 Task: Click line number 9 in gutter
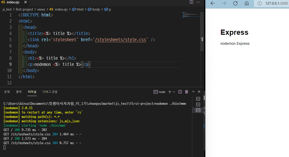point(10,64)
